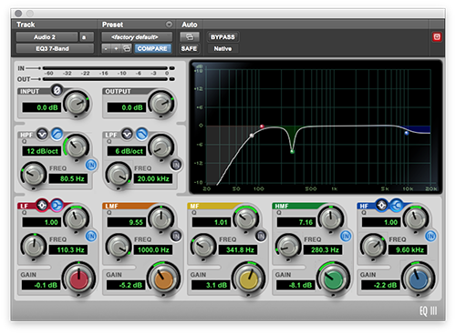Open the EQ3 7-Band plug-in selector
Viewport: 456px width, 334px height.
pos(55,48)
